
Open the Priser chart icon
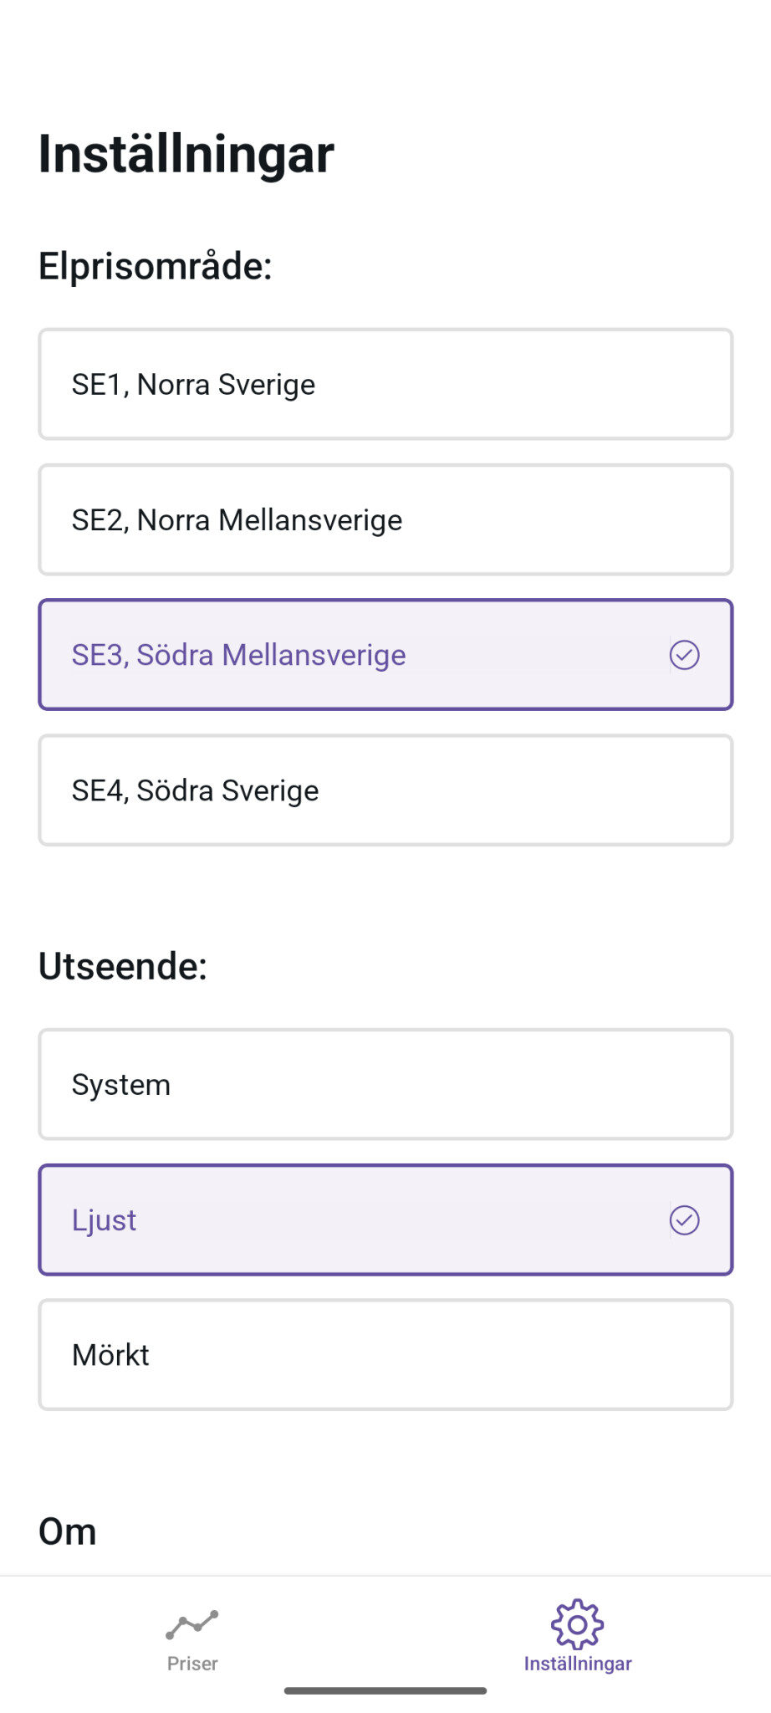click(x=192, y=1625)
